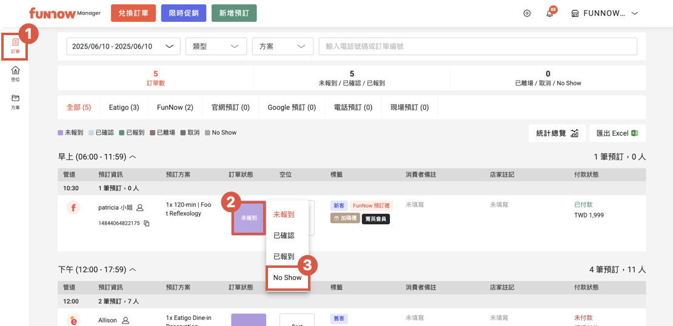
Task: Collapse the 早上 (06:00 - 11:59) section
Action: click(133, 157)
